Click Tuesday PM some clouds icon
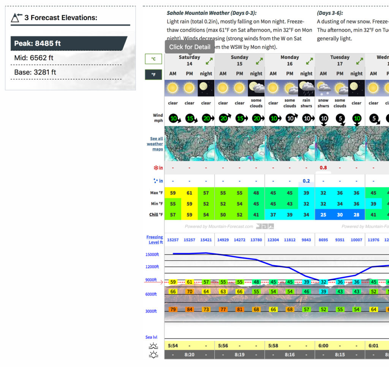 point(340,88)
